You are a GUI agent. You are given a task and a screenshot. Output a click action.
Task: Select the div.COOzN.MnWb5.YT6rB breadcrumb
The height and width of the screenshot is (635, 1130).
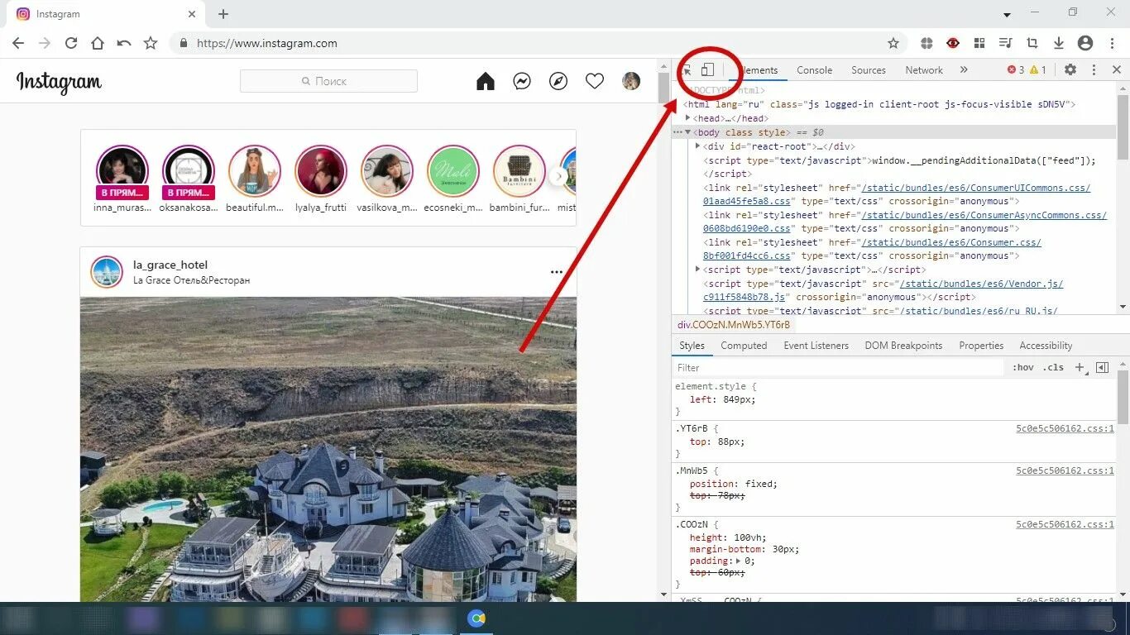(x=734, y=325)
